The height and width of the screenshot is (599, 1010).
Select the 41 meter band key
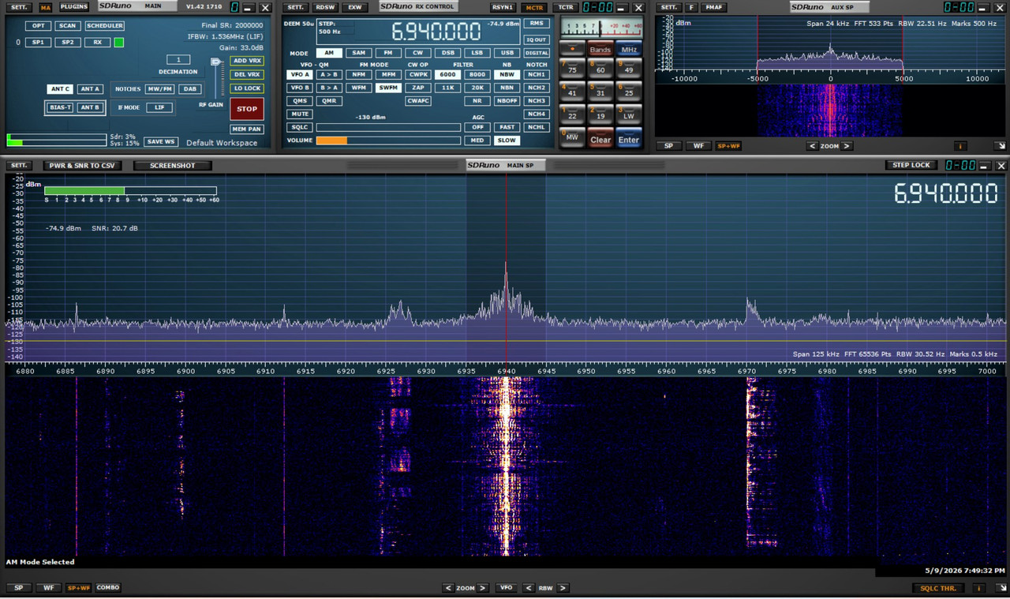tap(572, 92)
